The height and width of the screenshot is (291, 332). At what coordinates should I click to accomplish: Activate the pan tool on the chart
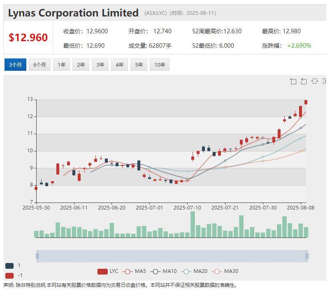click(315, 81)
